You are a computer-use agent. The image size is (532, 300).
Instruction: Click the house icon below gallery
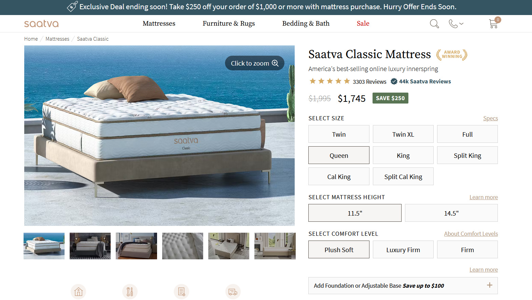(x=79, y=292)
